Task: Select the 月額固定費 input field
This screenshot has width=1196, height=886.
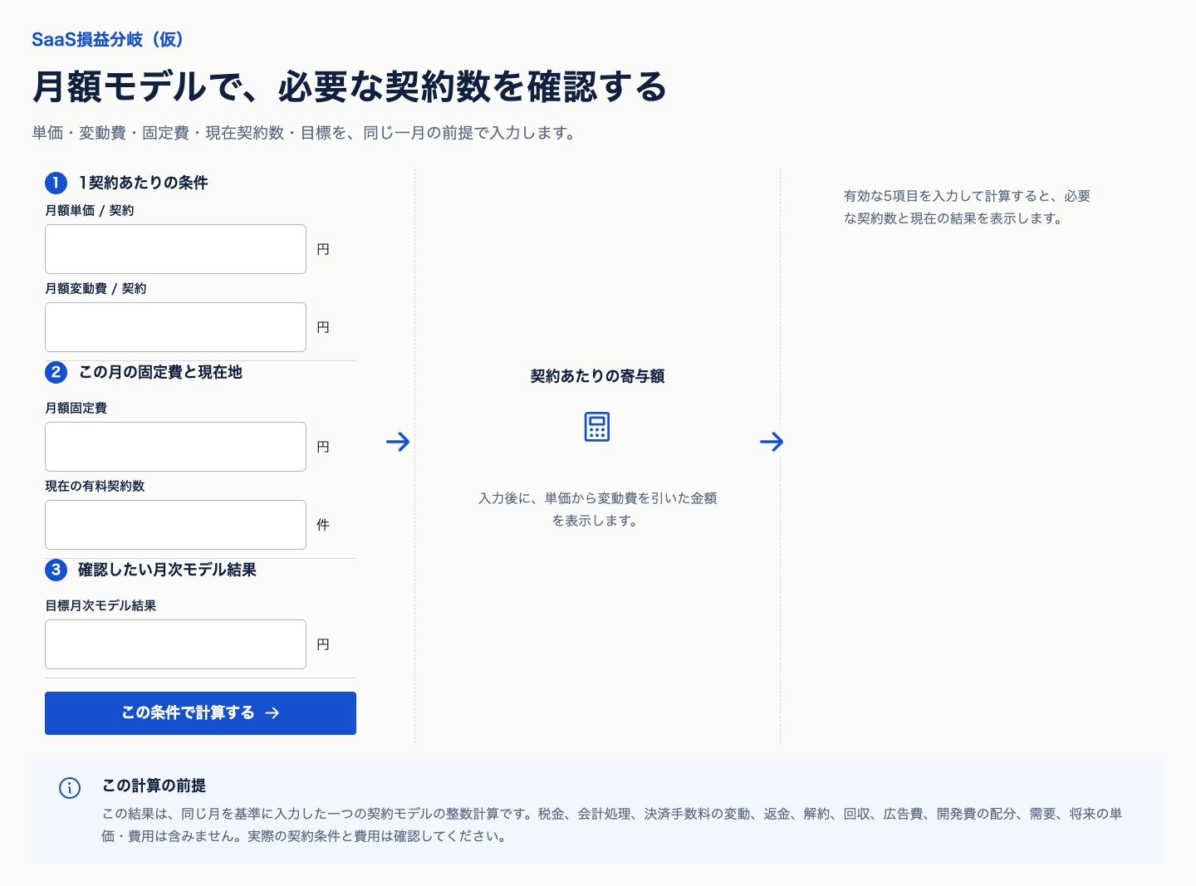Action: 175,447
